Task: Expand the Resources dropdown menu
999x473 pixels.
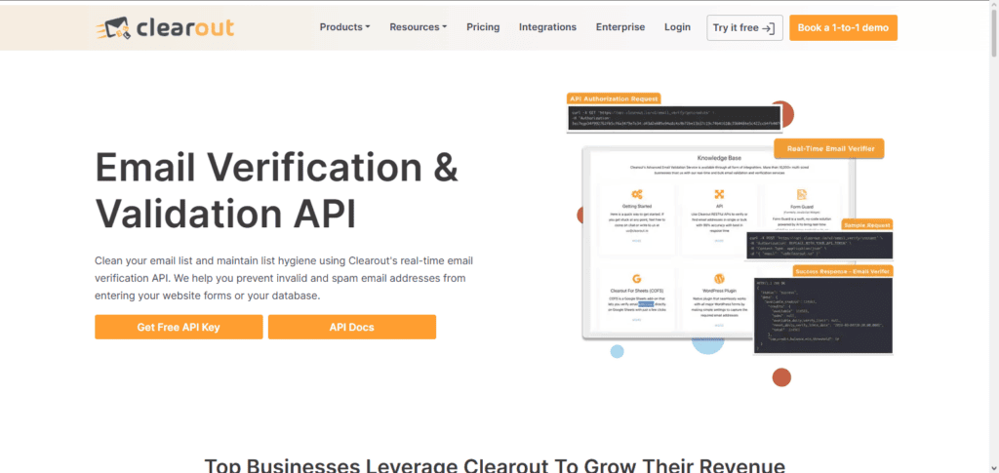Action: click(x=418, y=27)
